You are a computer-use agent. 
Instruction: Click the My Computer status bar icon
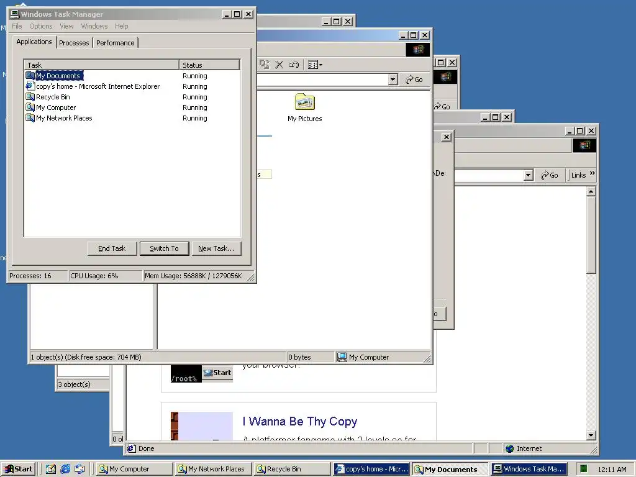coord(342,357)
